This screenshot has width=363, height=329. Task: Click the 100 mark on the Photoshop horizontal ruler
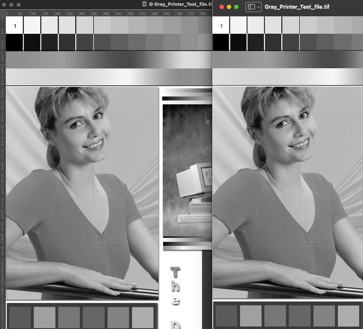[33, 14]
